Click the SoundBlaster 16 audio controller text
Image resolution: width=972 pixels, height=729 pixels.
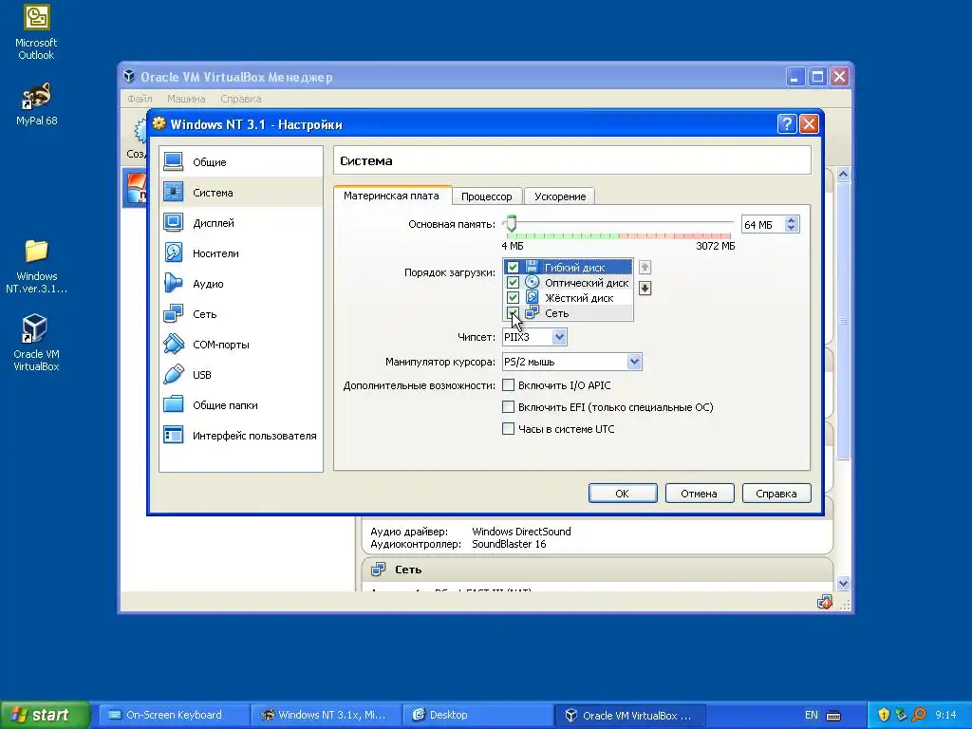tap(509, 544)
